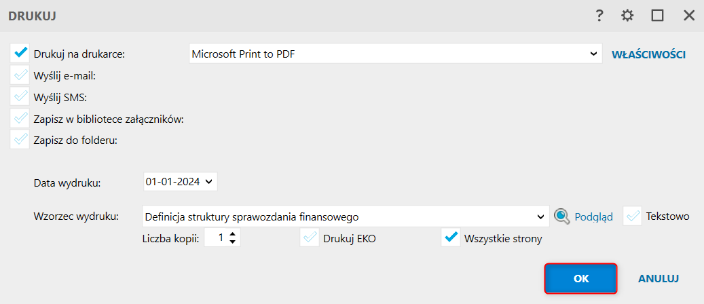This screenshot has height=304, width=704.
Task: Increase Liczba kopii with up arrow
Action: pos(233,234)
